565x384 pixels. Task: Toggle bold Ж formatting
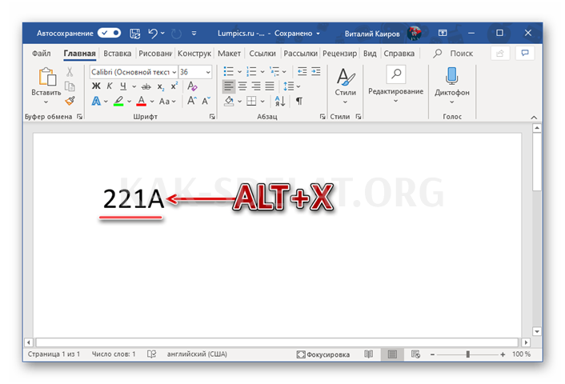[96, 86]
